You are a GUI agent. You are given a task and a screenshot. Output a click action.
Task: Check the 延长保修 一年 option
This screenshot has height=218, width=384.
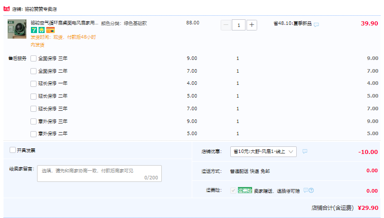click(x=33, y=84)
